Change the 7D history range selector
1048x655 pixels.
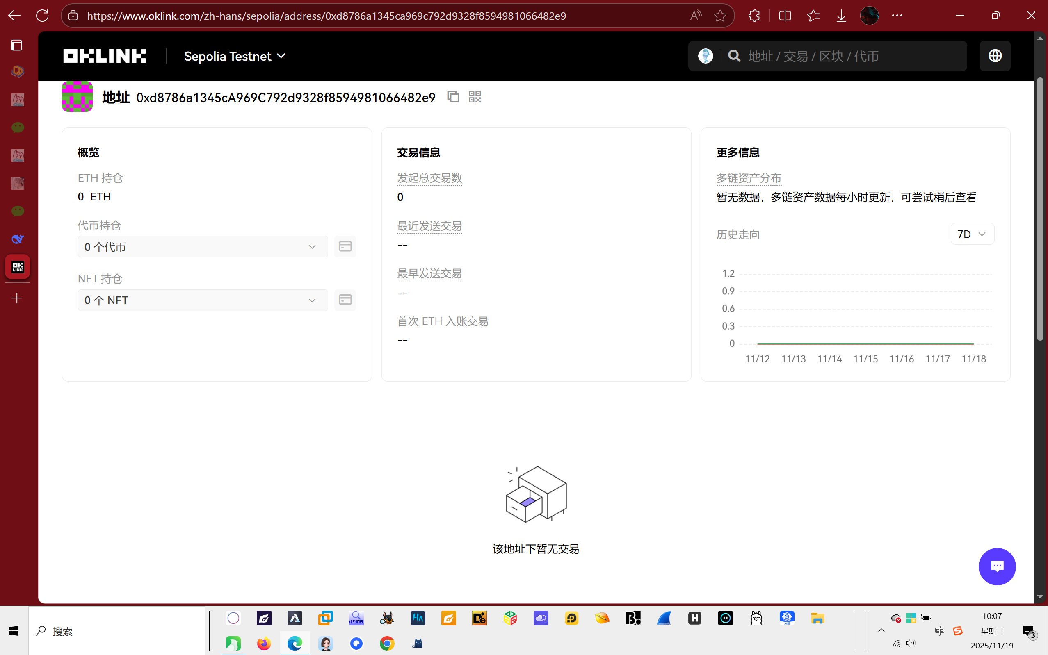pyautogui.click(x=972, y=234)
